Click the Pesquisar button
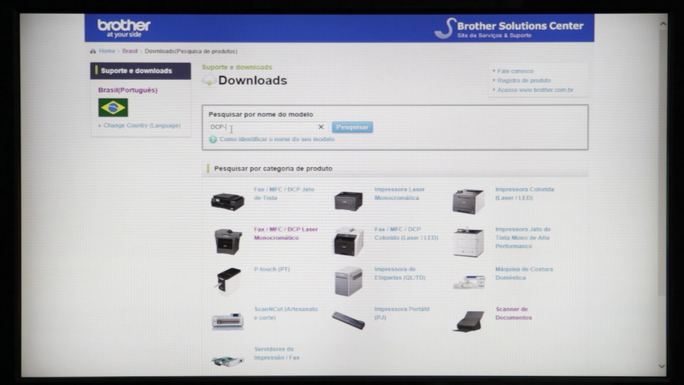The width and height of the screenshot is (684, 385). point(352,127)
